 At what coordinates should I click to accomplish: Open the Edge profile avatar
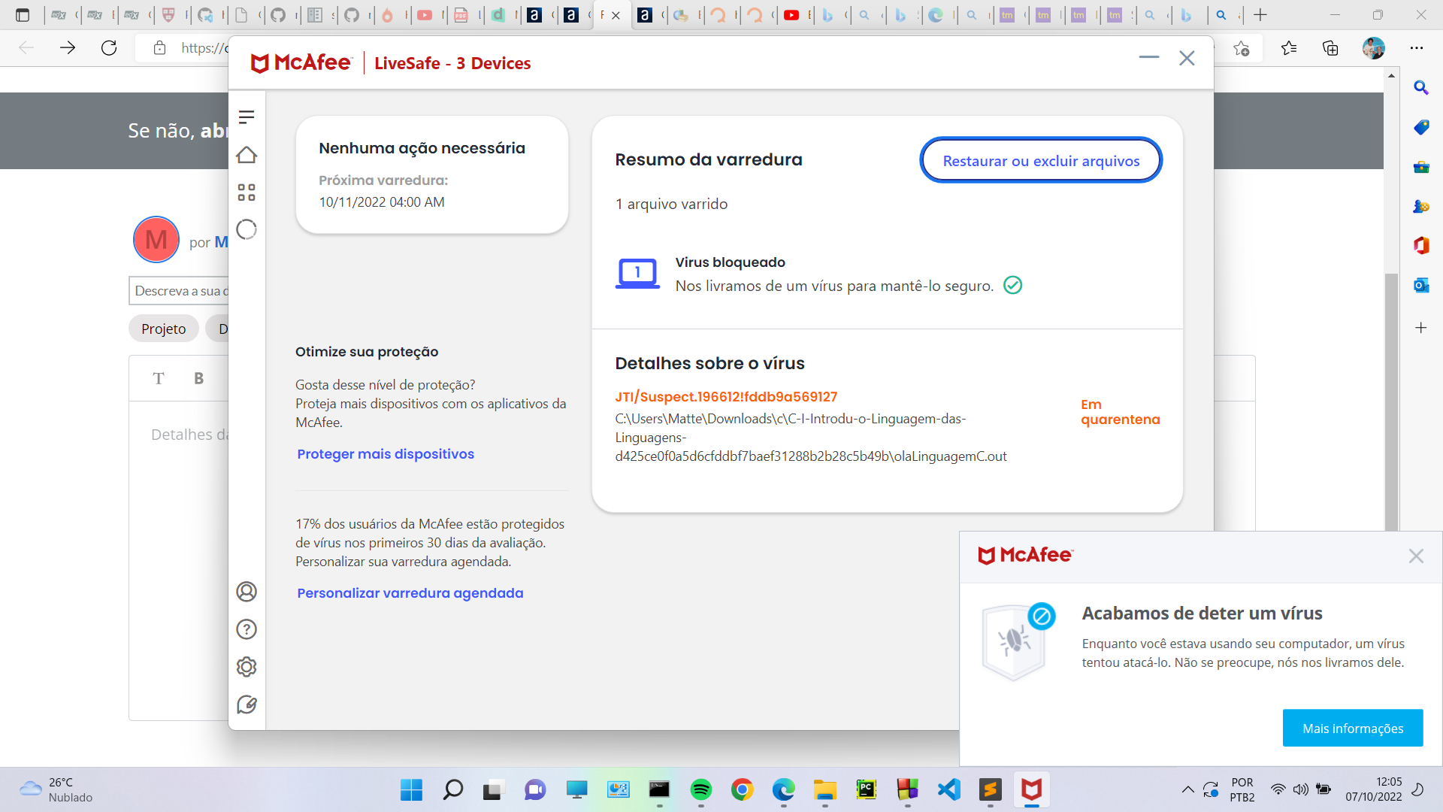1374,48
